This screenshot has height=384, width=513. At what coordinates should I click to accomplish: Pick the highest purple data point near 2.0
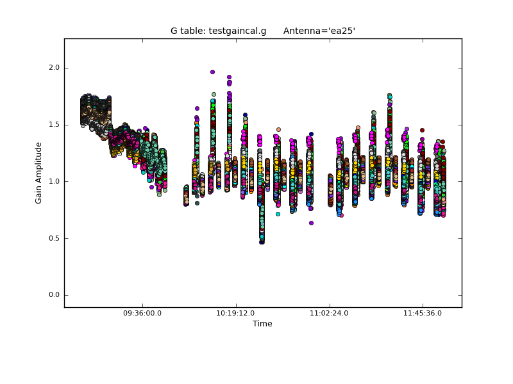(212, 72)
